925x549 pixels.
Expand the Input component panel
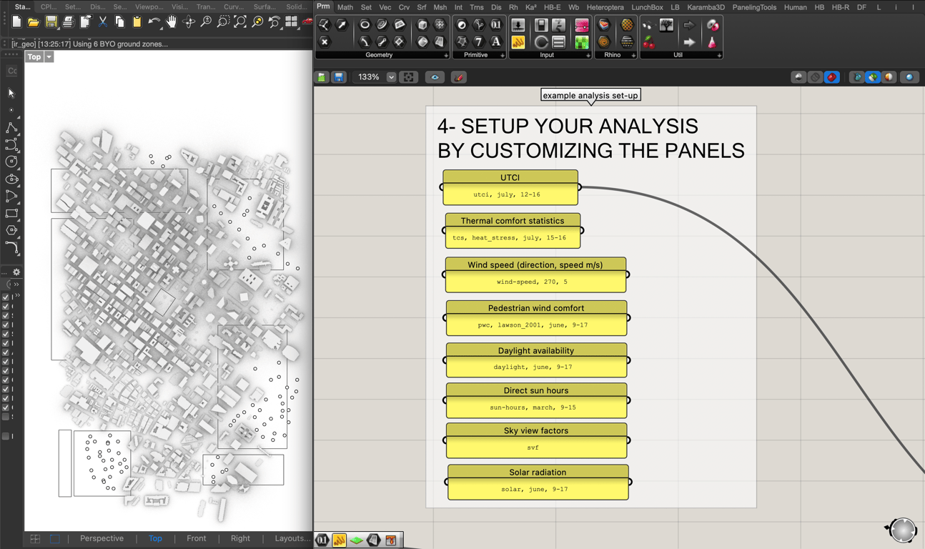click(588, 55)
